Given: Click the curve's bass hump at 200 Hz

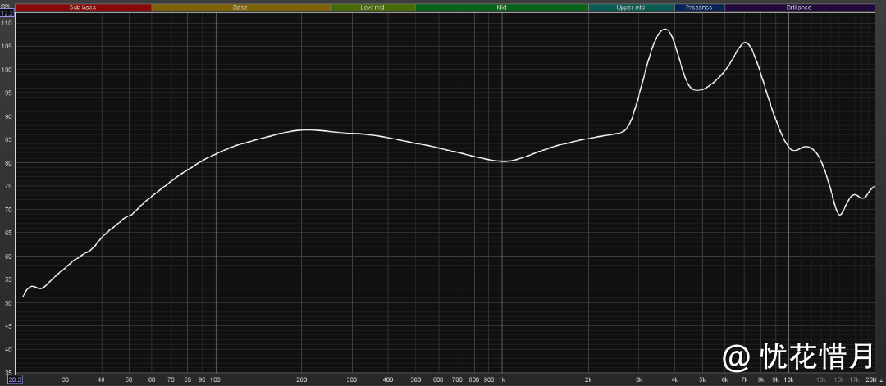Looking at the screenshot, I should [x=303, y=129].
